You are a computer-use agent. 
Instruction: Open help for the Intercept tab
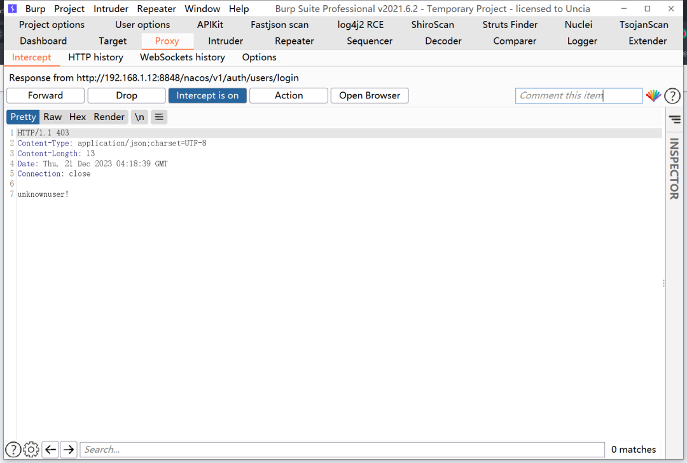(672, 95)
